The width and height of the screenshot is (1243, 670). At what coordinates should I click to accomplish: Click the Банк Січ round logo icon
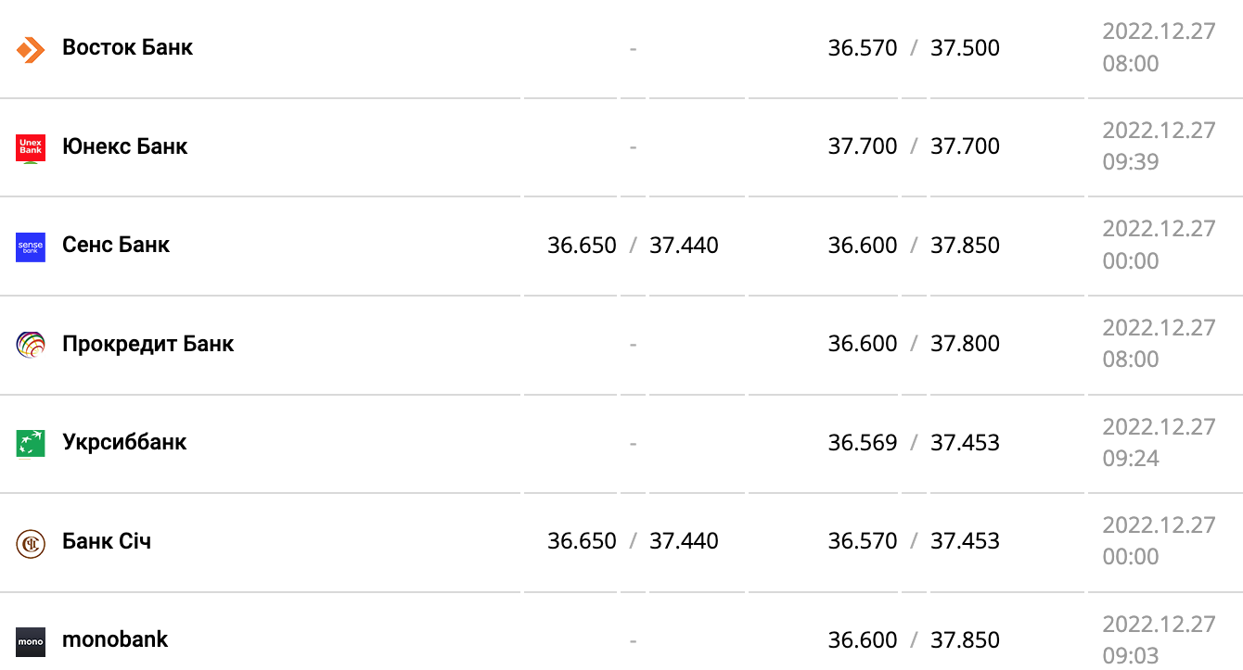[x=31, y=542]
